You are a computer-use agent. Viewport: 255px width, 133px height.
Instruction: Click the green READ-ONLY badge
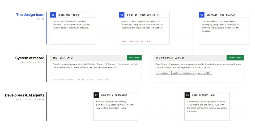tap(134, 58)
